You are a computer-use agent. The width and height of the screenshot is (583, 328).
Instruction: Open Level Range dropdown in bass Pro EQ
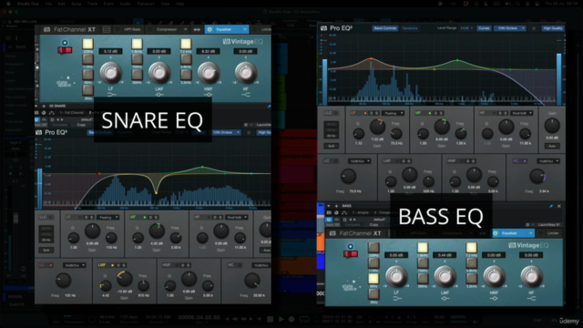coord(466,28)
